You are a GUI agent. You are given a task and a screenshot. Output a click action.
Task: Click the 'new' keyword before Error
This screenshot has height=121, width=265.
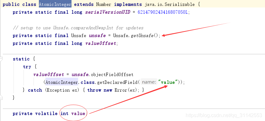108,90
